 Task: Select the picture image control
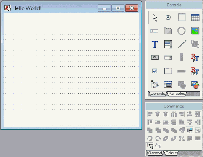click(195, 31)
